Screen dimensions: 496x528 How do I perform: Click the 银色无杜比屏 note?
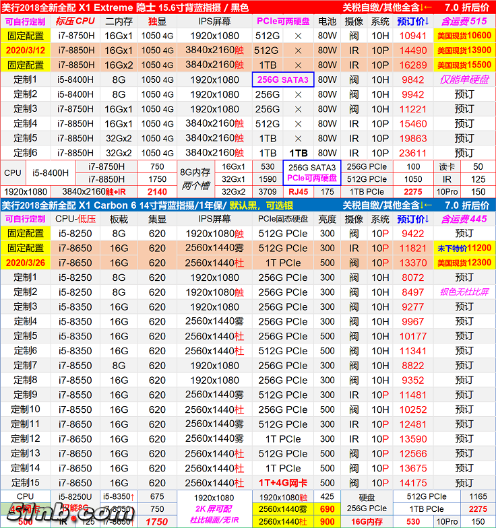tap(464, 292)
